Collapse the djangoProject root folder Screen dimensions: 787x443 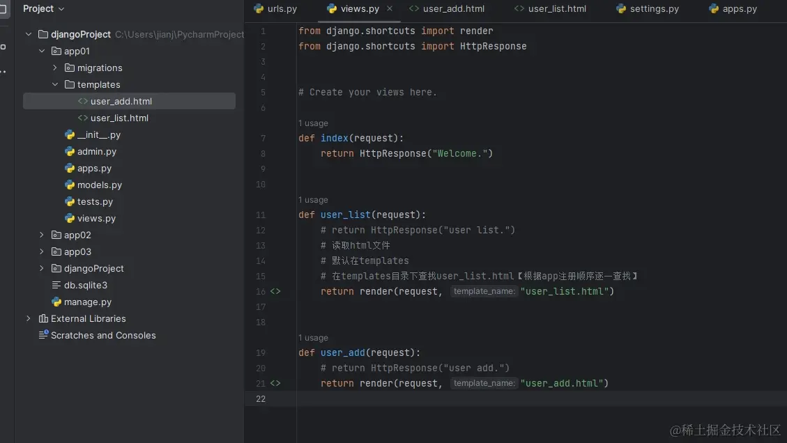coord(29,34)
